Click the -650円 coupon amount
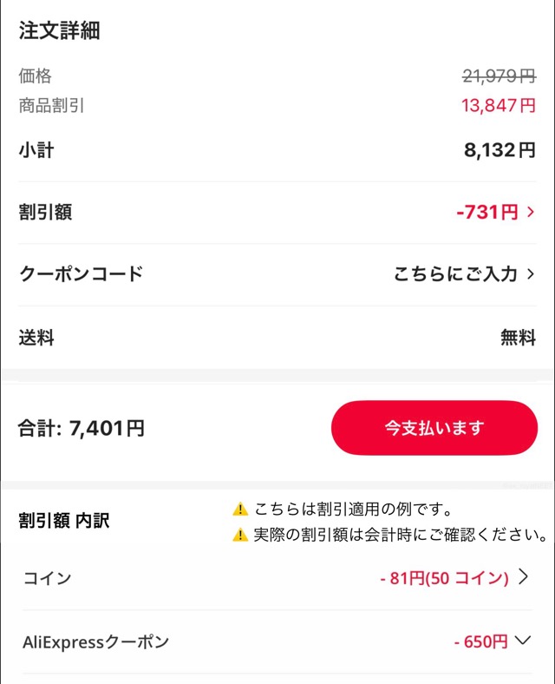 (x=480, y=642)
